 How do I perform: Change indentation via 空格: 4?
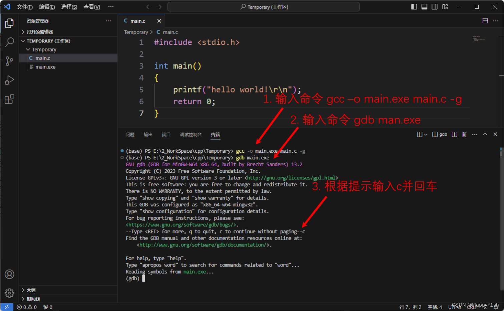click(x=435, y=307)
